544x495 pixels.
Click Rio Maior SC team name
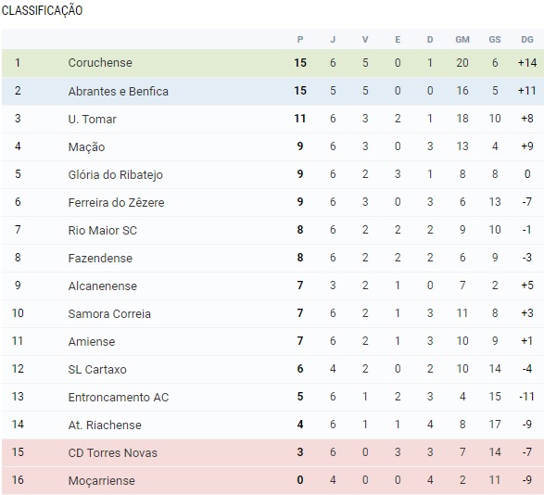click(102, 230)
